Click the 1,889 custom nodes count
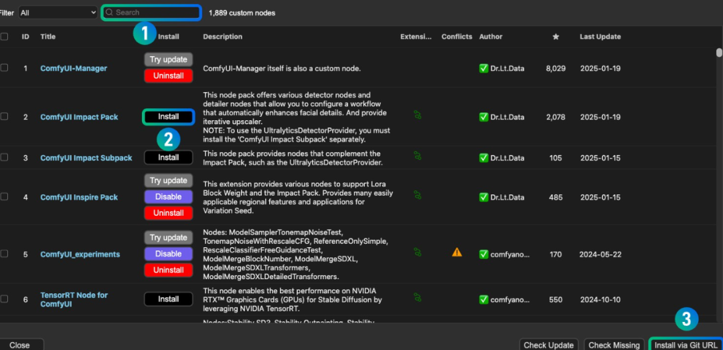 (x=242, y=13)
